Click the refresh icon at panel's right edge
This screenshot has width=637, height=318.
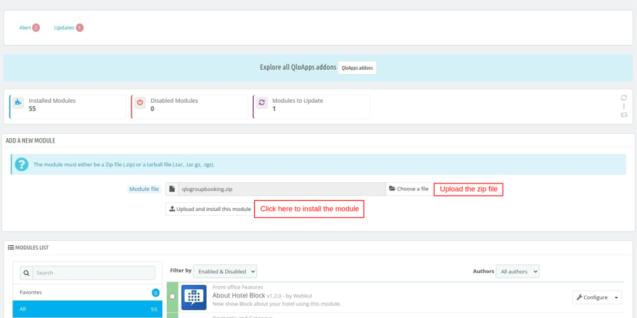(x=623, y=98)
